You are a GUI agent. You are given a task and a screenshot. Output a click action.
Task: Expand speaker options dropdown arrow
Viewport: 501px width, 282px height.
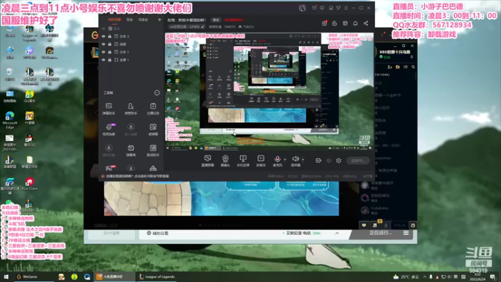tap(303, 159)
